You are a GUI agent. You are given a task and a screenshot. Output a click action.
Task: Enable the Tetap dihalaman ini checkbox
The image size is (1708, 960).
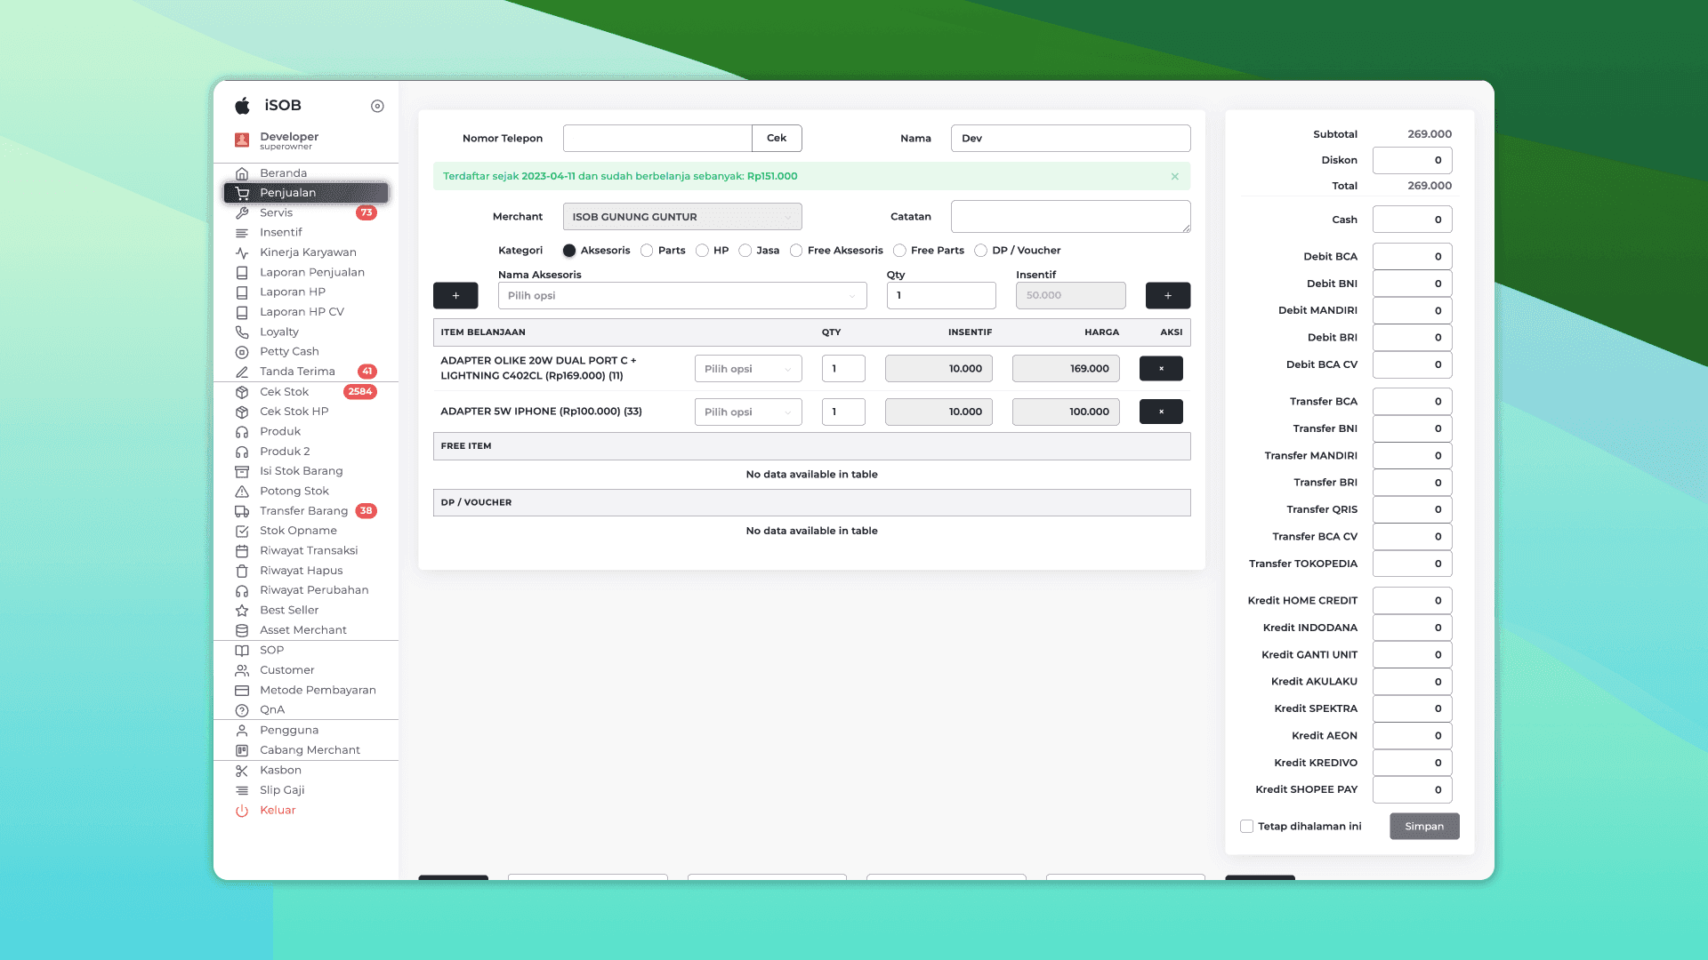coord(1246,827)
